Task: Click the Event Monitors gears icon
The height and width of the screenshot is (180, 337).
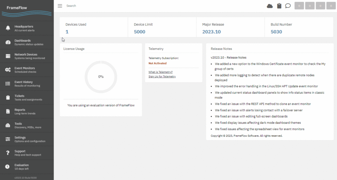Action: click(x=8, y=70)
